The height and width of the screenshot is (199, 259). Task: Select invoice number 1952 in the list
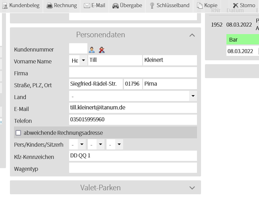tap(216, 25)
